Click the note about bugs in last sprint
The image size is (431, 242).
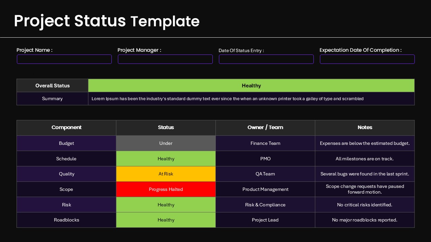tap(365, 174)
